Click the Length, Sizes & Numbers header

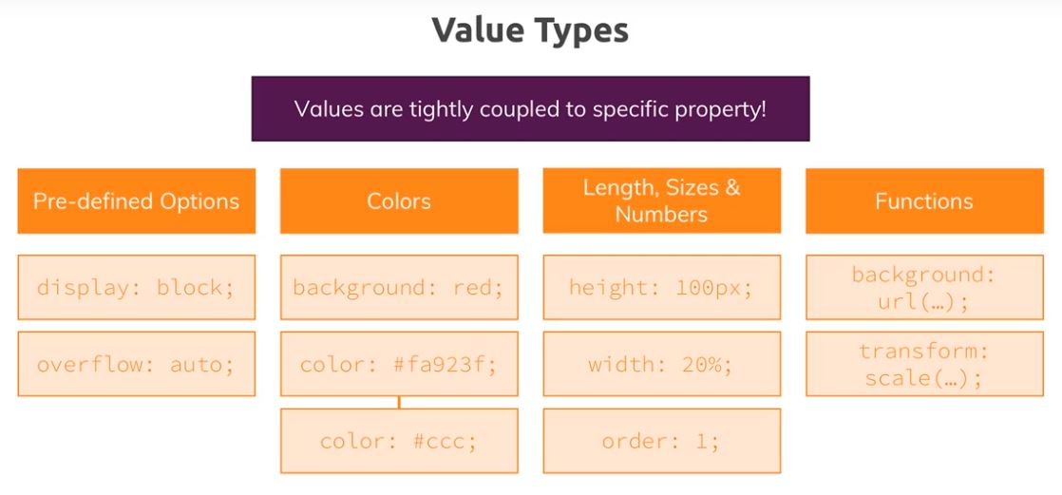click(x=662, y=201)
